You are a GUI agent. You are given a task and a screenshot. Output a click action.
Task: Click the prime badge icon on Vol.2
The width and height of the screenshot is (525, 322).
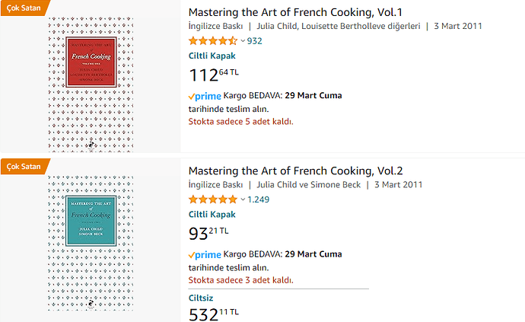[x=205, y=255]
